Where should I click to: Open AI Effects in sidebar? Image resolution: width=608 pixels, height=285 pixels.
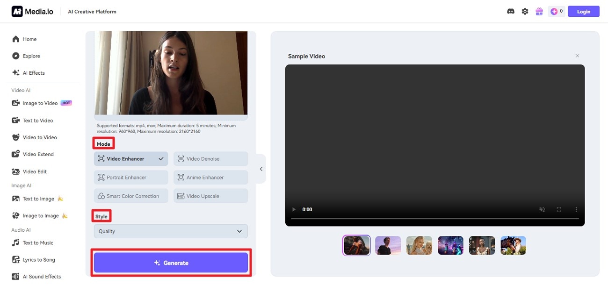pyautogui.click(x=28, y=73)
